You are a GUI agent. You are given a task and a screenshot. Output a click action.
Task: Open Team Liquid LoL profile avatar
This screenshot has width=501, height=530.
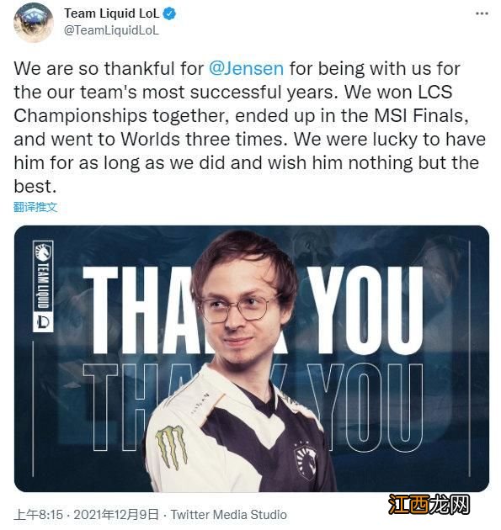pyautogui.click(x=33, y=22)
